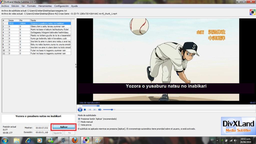Image resolution: width=256 pixels, height=144 pixels.
Task: Open Windows Live Messenger taskbar icon
Action: pyautogui.click(x=51, y=140)
